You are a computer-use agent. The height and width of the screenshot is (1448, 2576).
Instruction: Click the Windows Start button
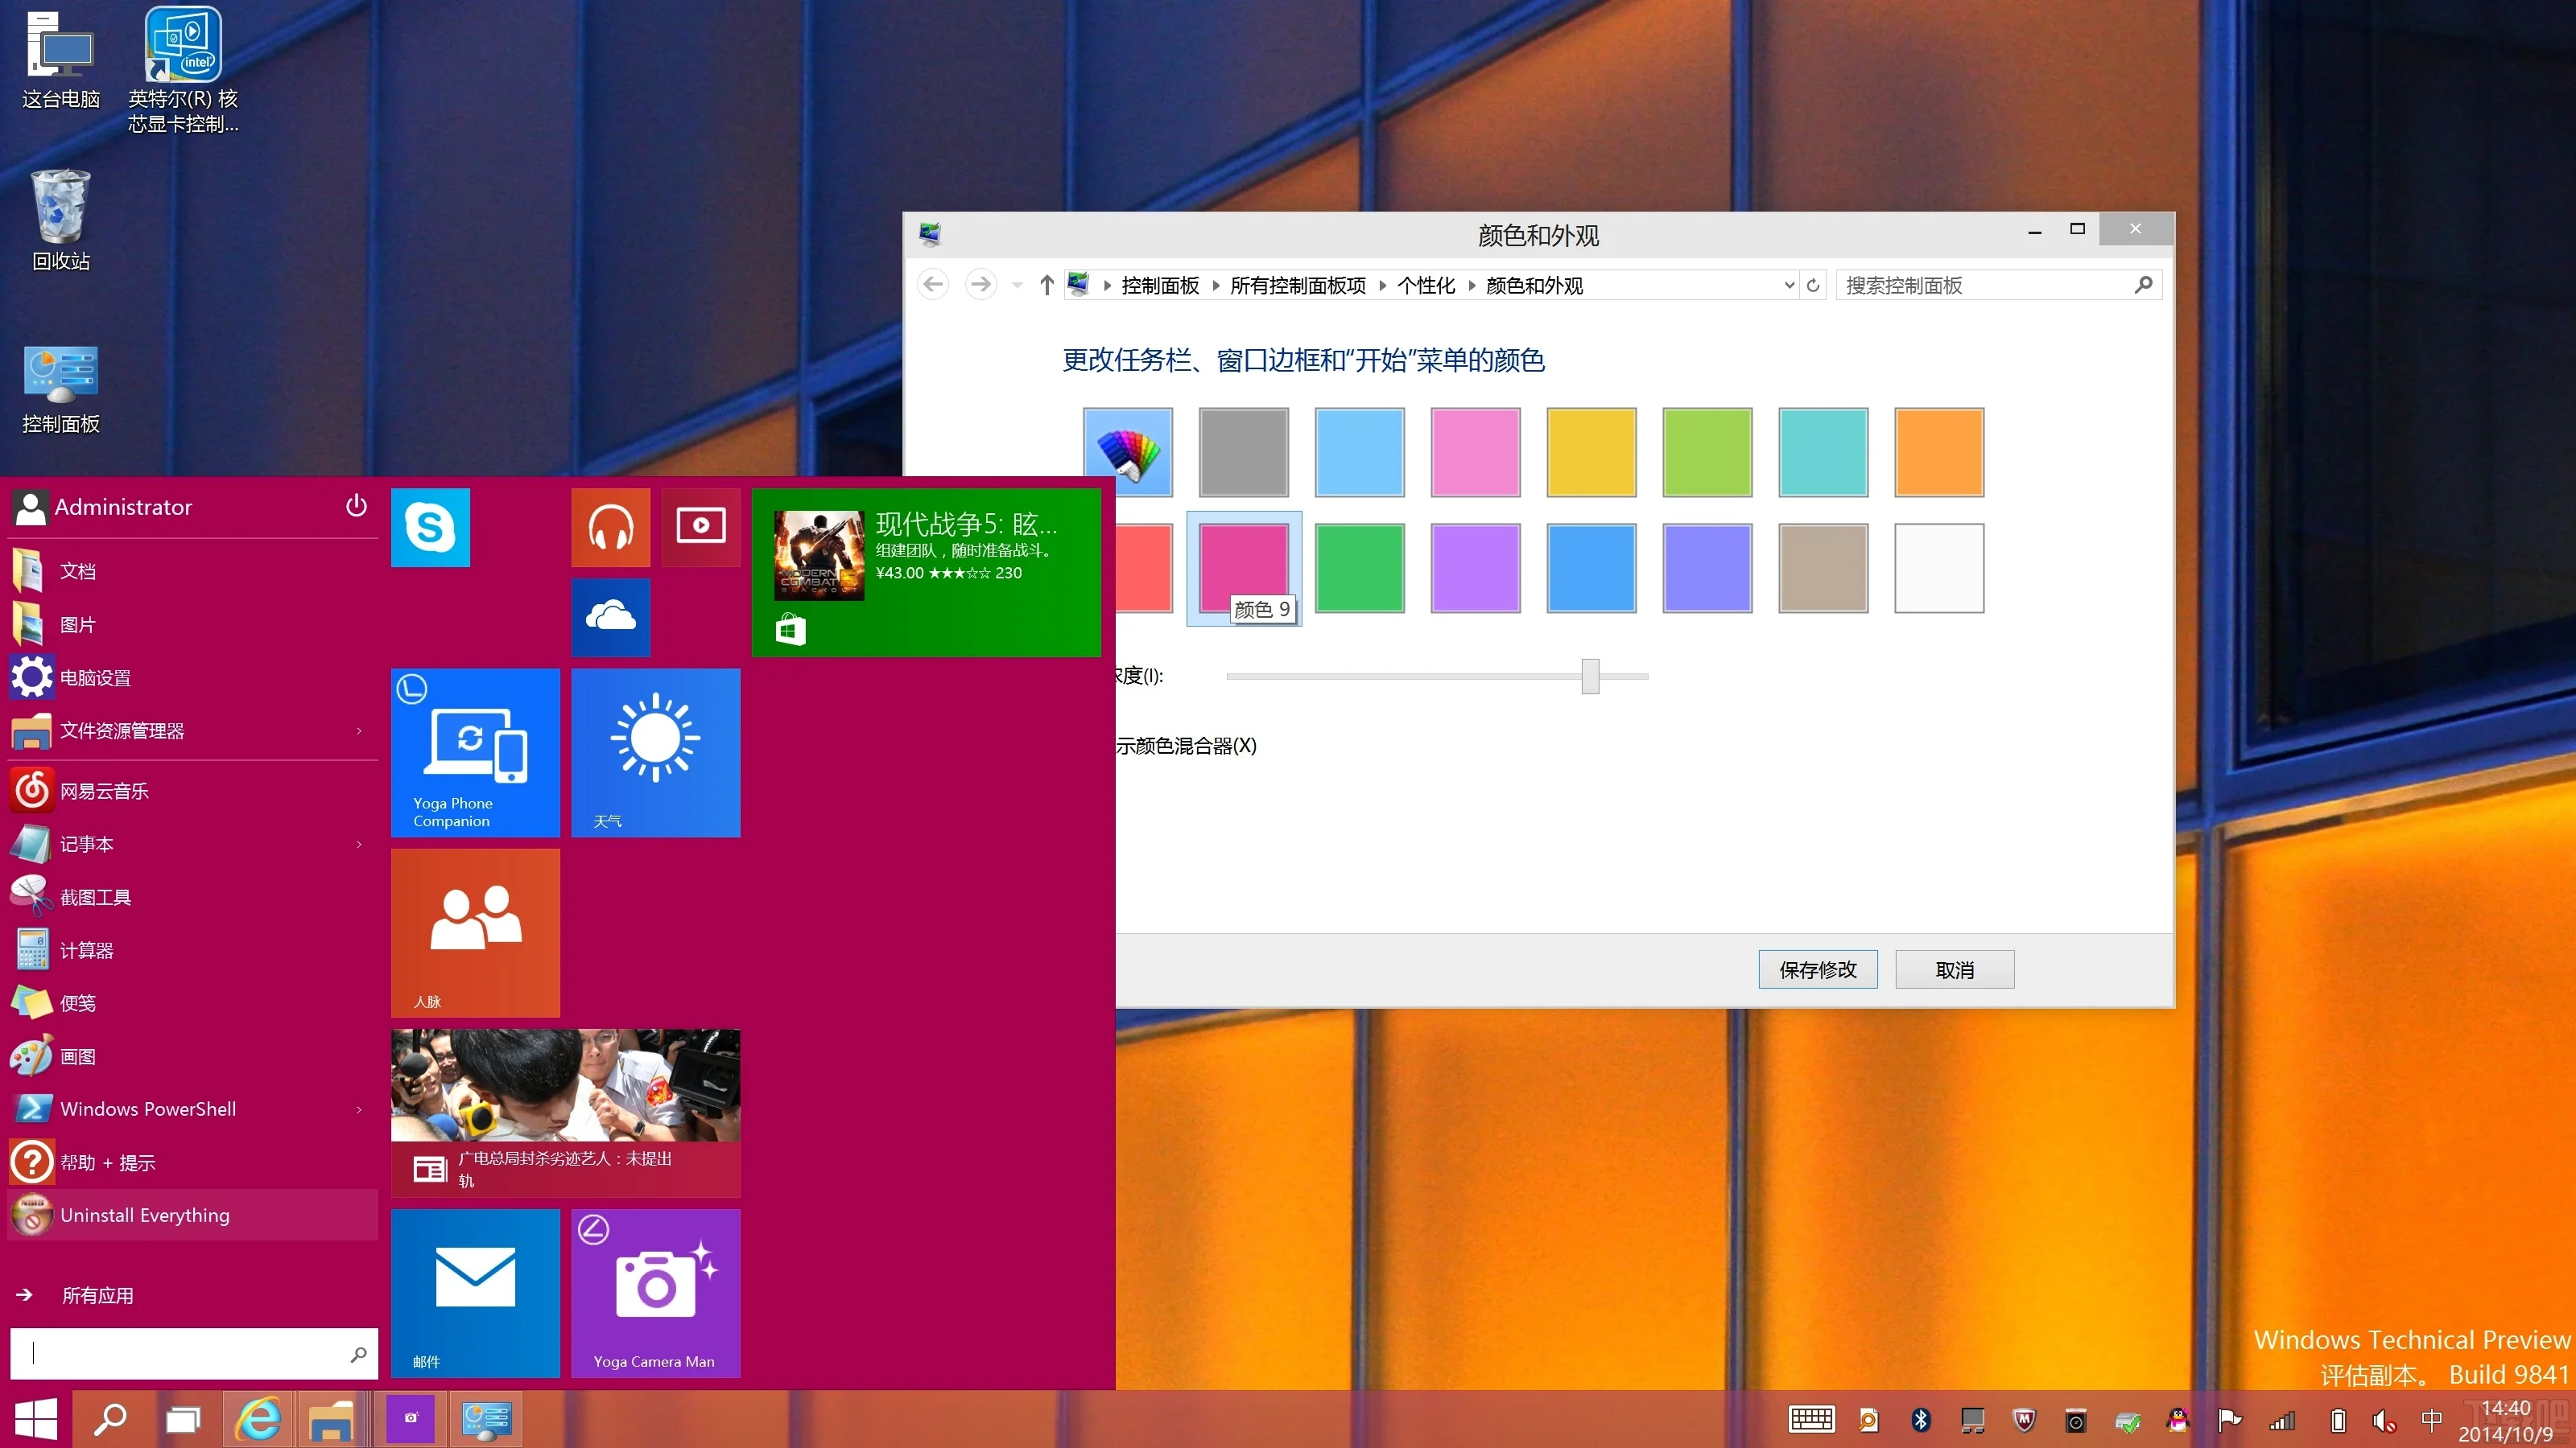click(x=36, y=1419)
